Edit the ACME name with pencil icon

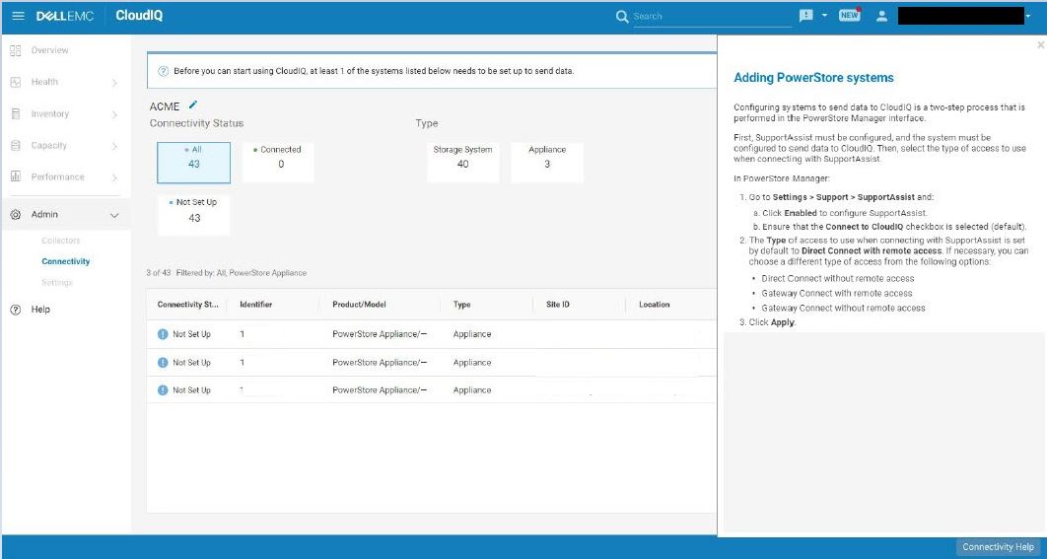point(193,105)
